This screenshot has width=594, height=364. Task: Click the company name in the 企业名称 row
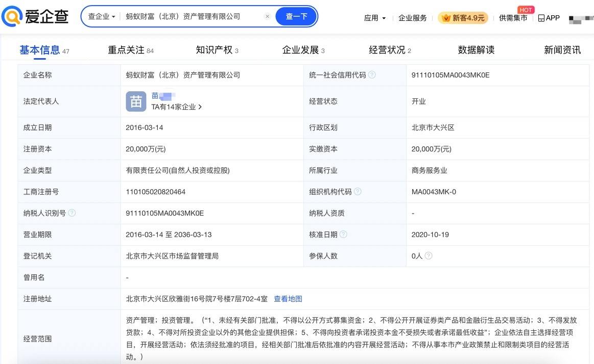pos(183,75)
